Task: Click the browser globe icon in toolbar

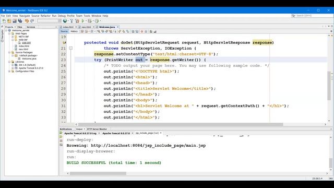Action: (x=65, y=21)
